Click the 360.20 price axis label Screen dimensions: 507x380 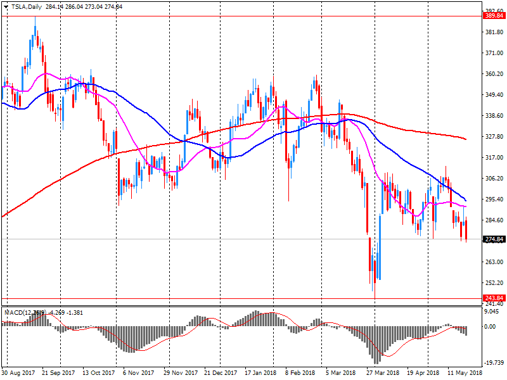(493, 74)
